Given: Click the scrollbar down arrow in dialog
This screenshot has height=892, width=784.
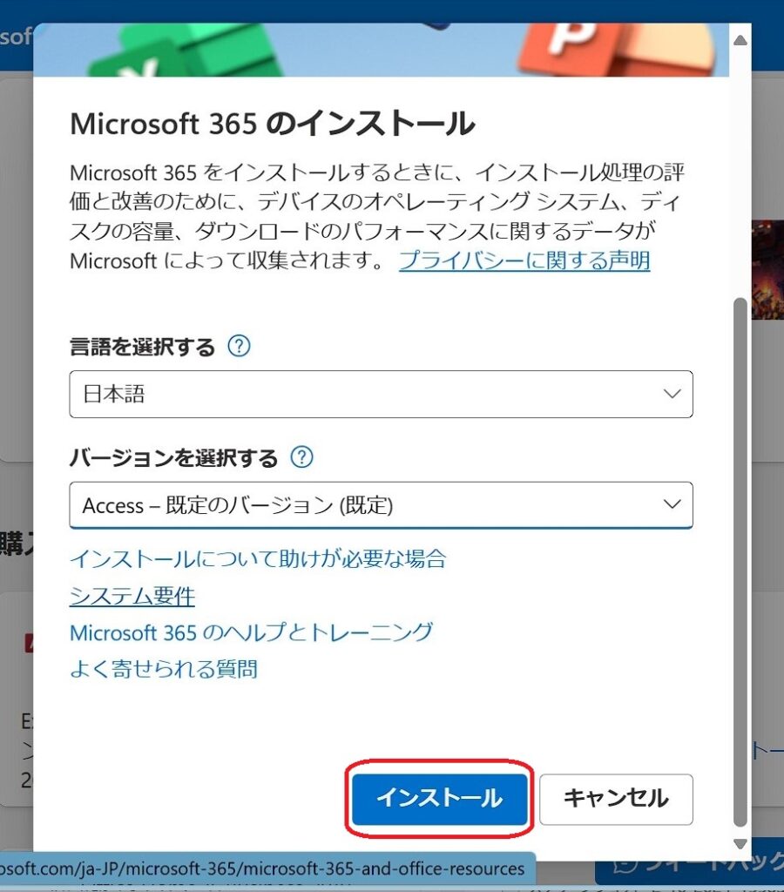Looking at the screenshot, I should pyautogui.click(x=740, y=843).
